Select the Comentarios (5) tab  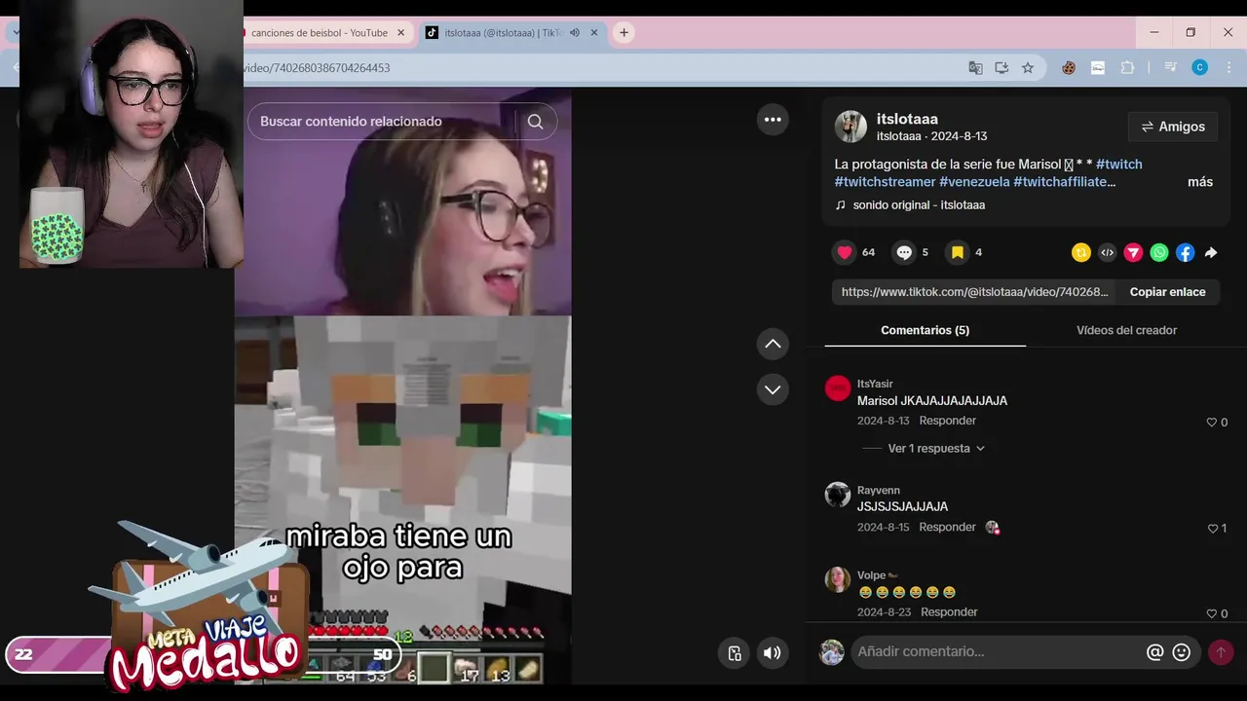coord(926,330)
